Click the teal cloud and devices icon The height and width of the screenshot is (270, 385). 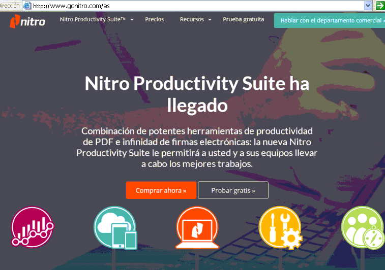115,227
